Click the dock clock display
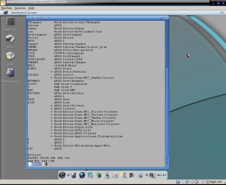The width and height of the screenshot is (226, 185). pyautogui.click(x=161, y=175)
